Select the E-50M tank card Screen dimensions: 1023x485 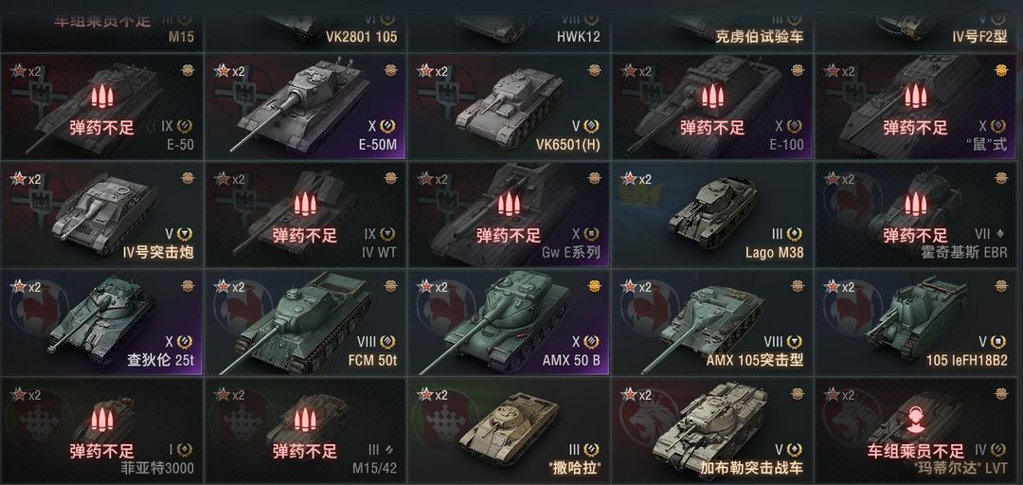tap(305, 107)
